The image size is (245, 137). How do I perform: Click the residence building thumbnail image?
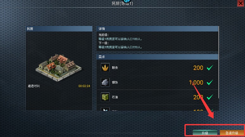pos(59,68)
